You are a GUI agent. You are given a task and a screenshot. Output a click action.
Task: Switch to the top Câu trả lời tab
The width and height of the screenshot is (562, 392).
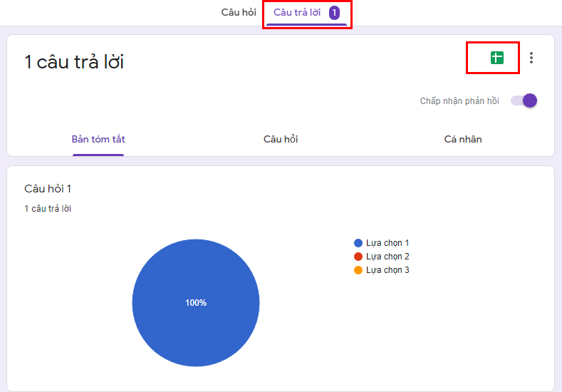click(x=297, y=13)
